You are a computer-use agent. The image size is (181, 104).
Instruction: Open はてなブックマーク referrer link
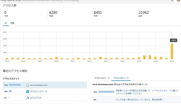(39, 91)
